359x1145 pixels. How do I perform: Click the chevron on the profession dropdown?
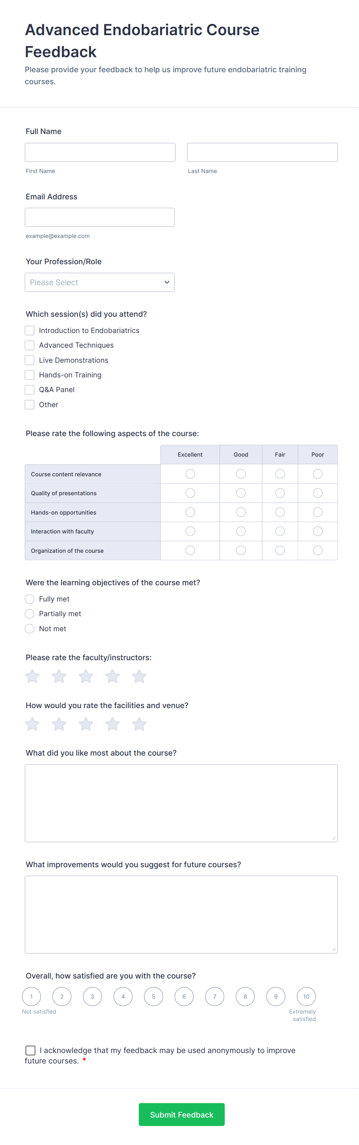tap(167, 282)
